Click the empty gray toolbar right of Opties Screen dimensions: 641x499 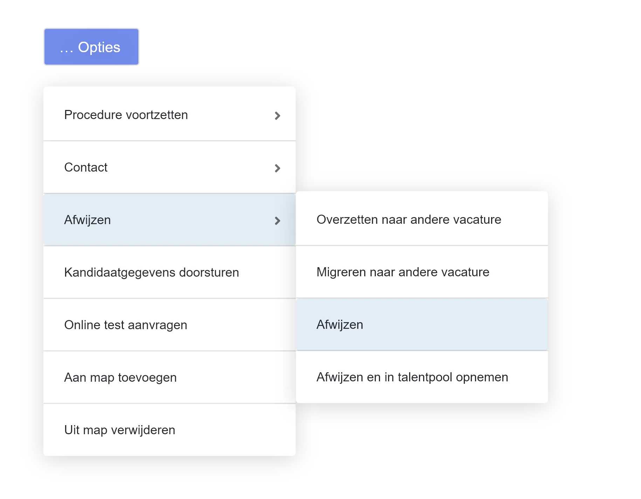point(385,47)
